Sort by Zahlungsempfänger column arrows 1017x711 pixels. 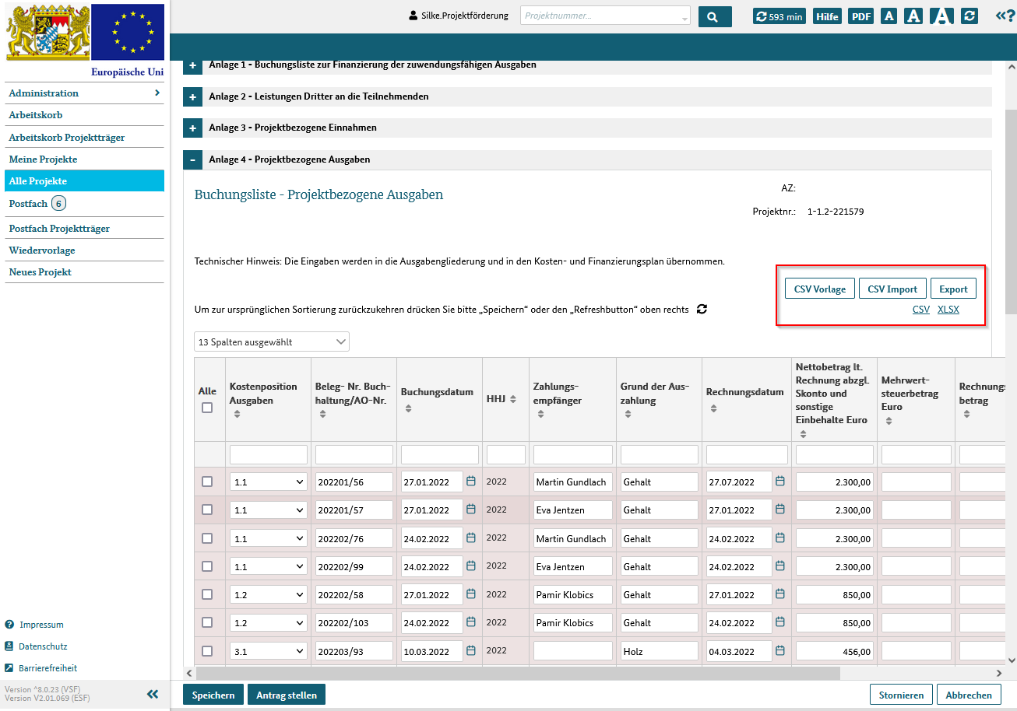click(540, 415)
